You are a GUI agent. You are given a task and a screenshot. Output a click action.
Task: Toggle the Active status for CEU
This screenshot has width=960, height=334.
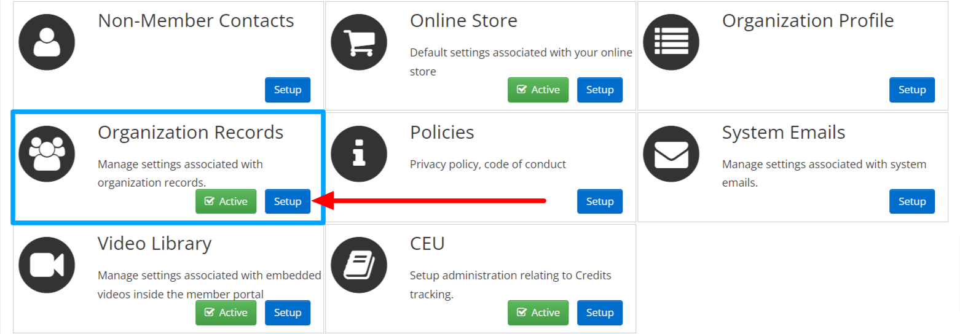[538, 313]
